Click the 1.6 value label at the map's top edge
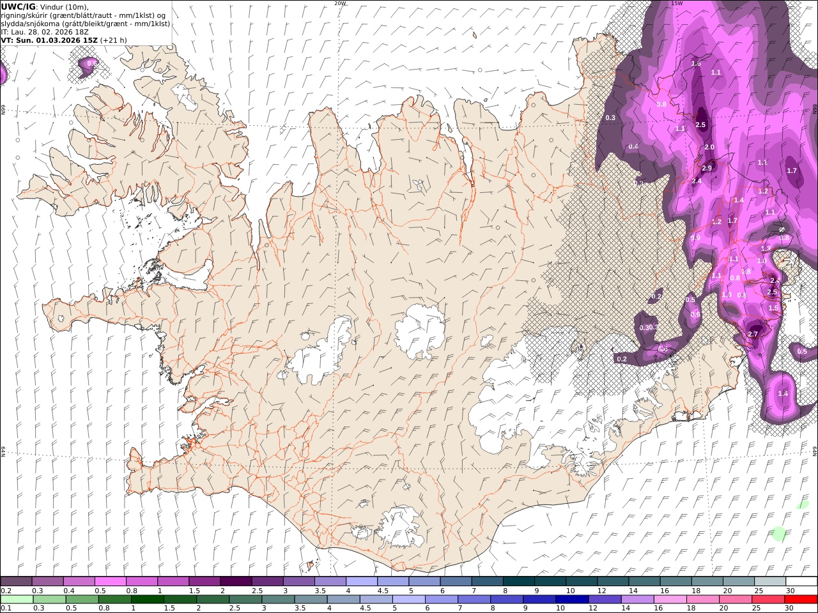 tap(696, 64)
